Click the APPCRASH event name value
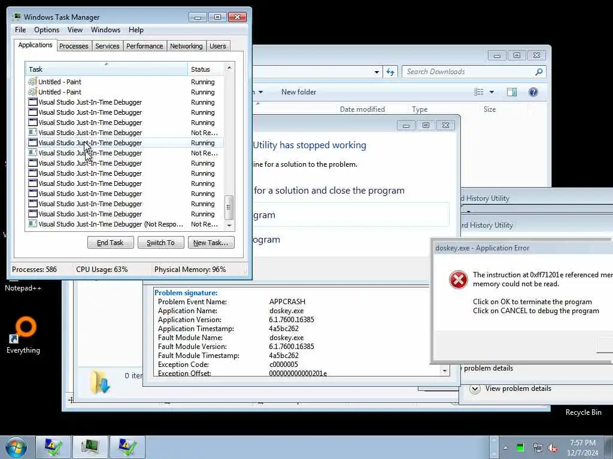 click(287, 302)
